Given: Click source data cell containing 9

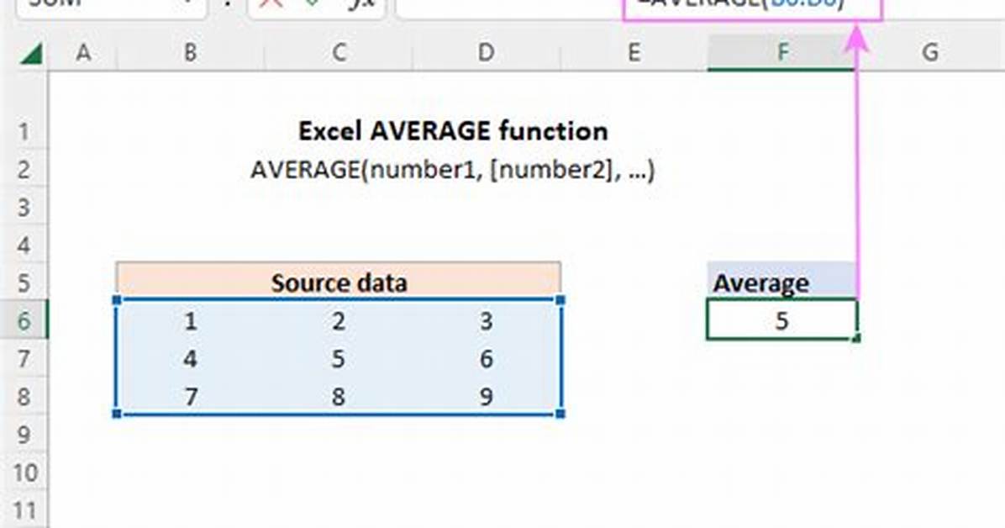Looking at the screenshot, I should click(487, 396).
